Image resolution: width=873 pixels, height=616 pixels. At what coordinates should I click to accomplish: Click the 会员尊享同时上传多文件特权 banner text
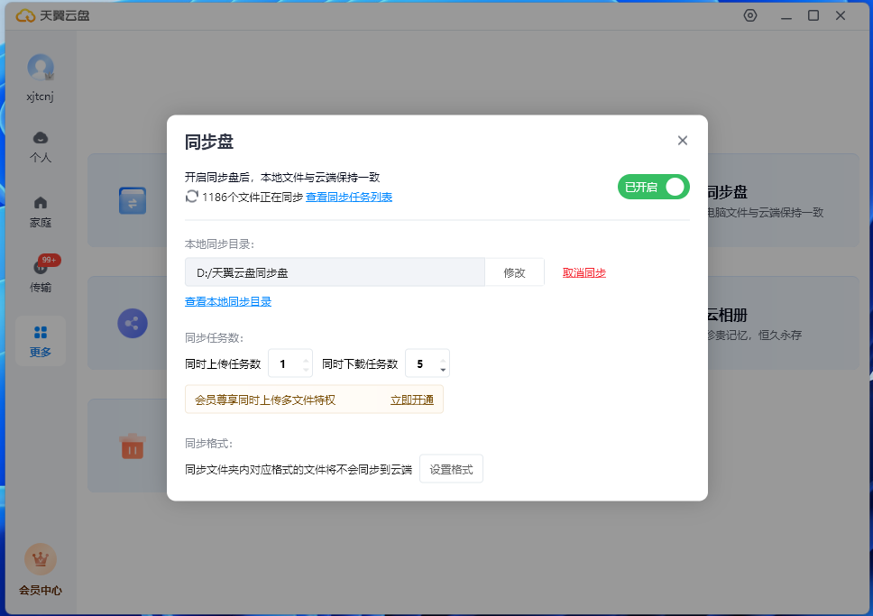coord(265,400)
